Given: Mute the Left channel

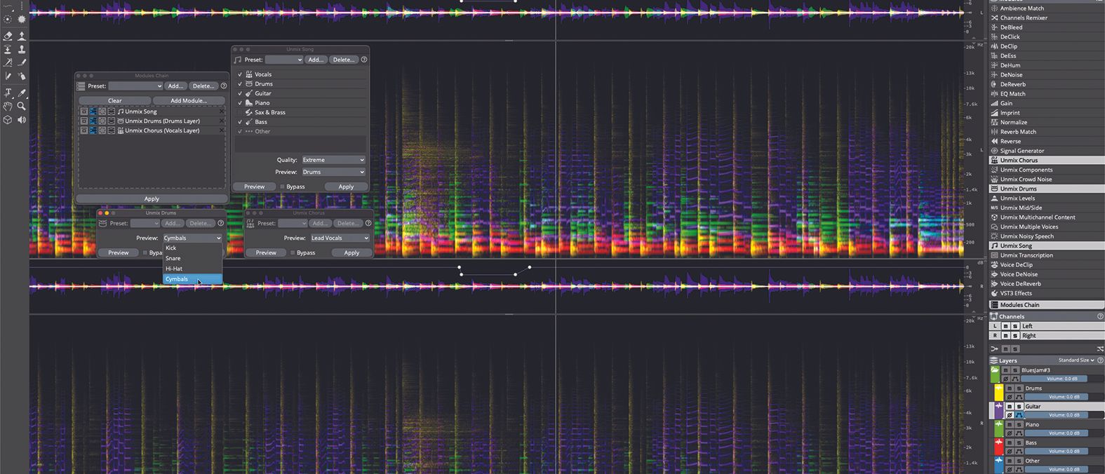Looking at the screenshot, I should point(1005,326).
